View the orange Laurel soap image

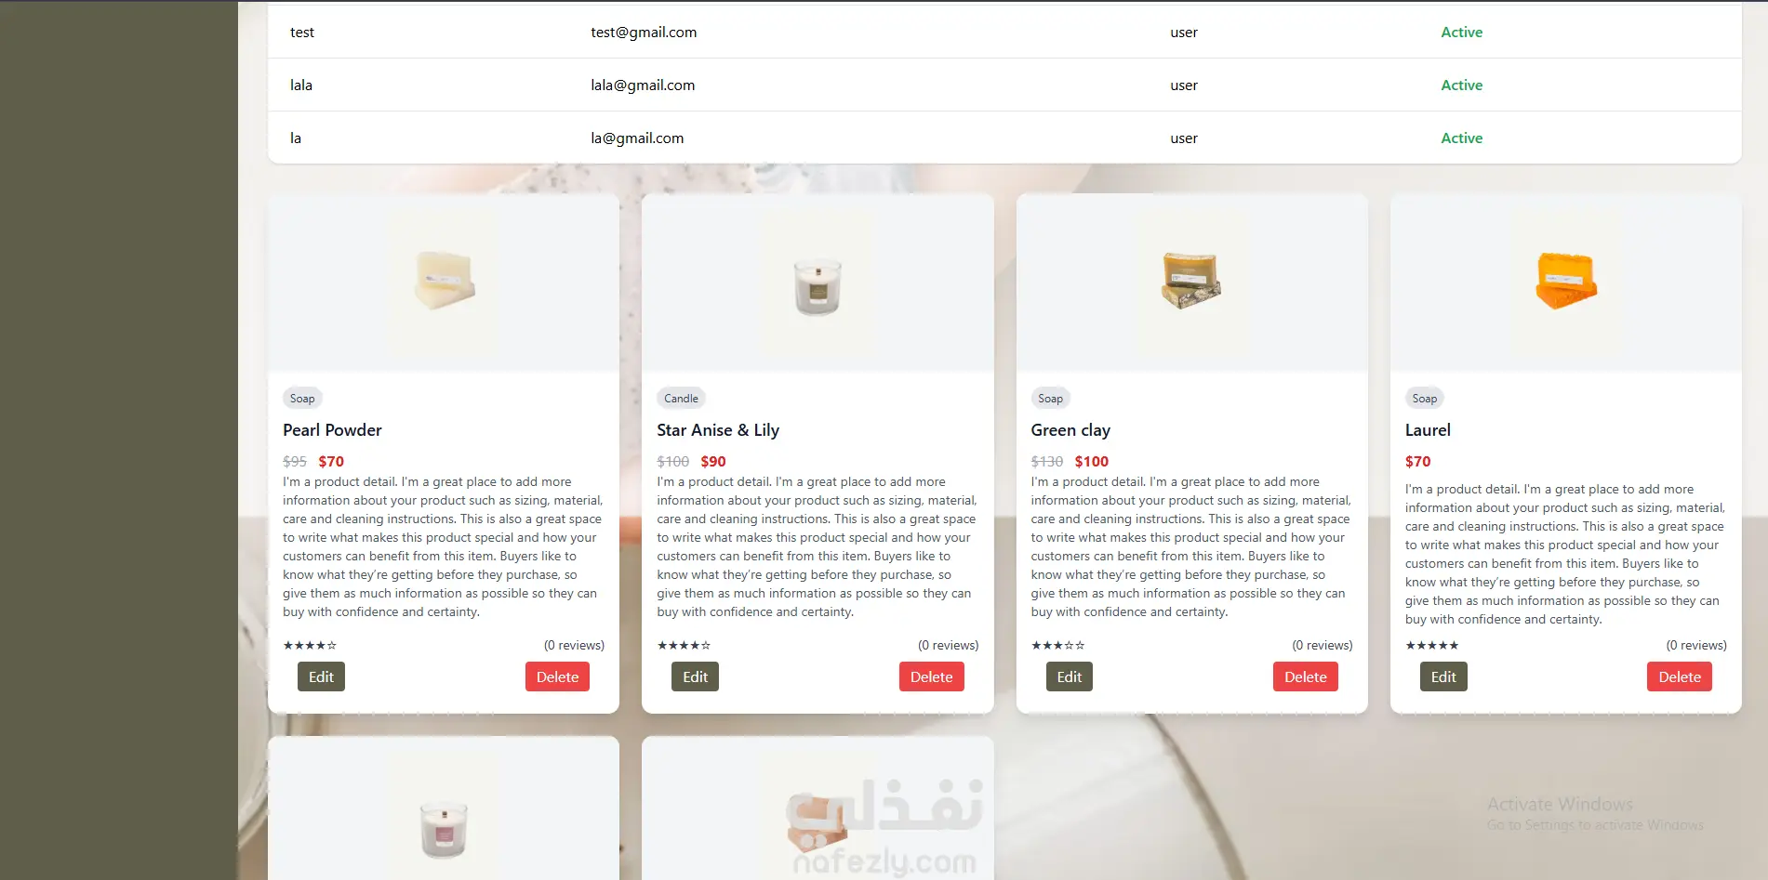tap(1565, 282)
